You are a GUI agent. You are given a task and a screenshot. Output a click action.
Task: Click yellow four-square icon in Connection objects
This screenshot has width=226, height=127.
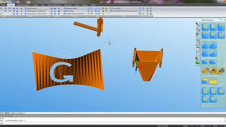pyautogui.click(x=143, y=14)
